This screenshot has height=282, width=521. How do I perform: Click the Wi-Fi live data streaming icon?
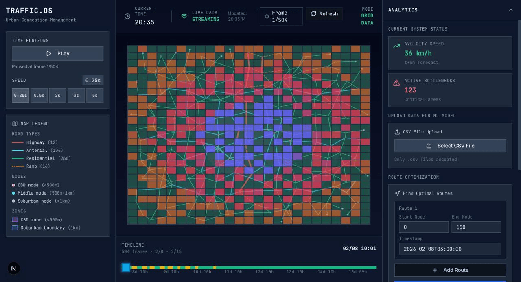point(184,16)
